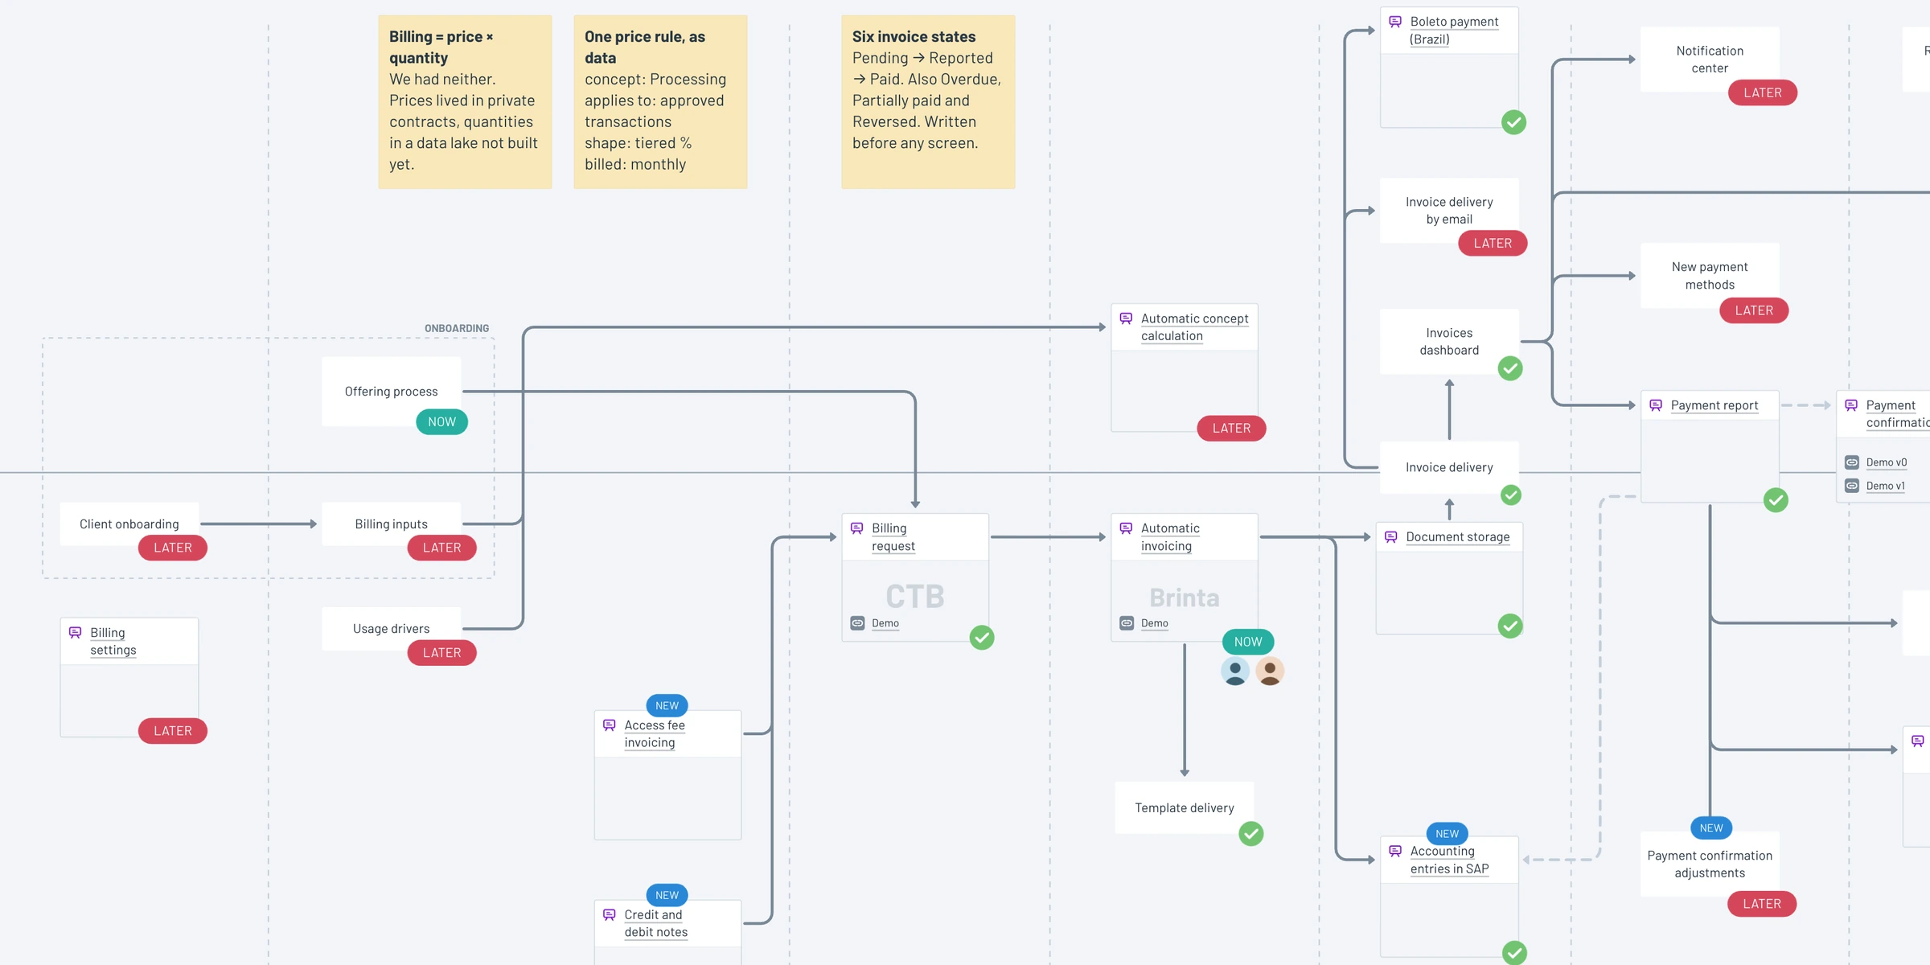Click the comment icon on Billing settings card

(x=76, y=633)
